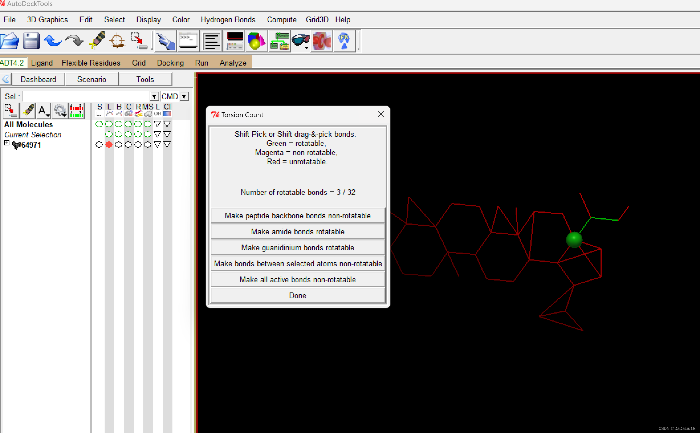This screenshot has height=433, width=700.
Task: Open the Python shell window icon
Action: coord(188,41)
